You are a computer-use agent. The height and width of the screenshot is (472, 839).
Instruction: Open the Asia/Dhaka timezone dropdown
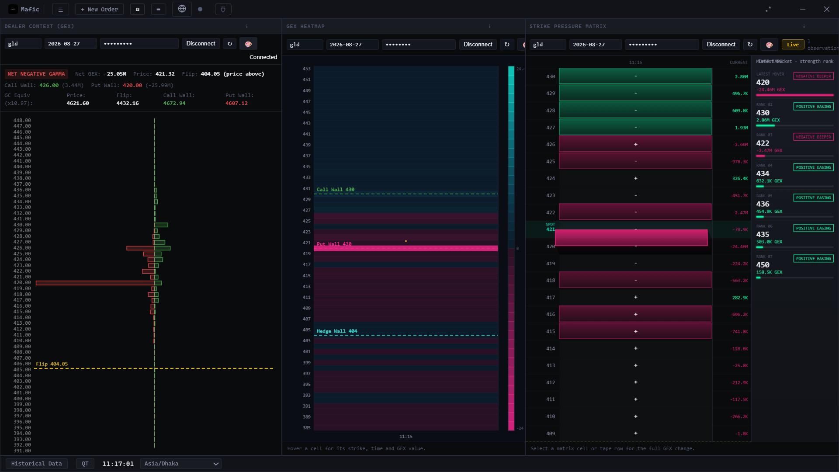click(181, 464)
